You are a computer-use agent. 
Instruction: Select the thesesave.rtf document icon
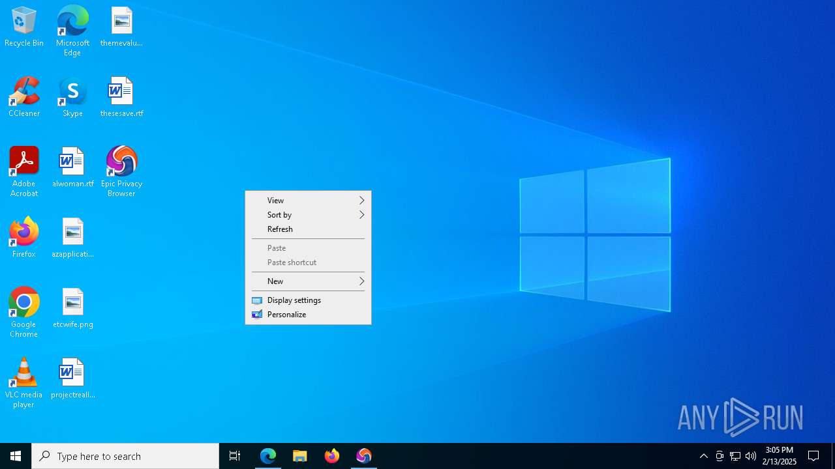pos(121,97)
